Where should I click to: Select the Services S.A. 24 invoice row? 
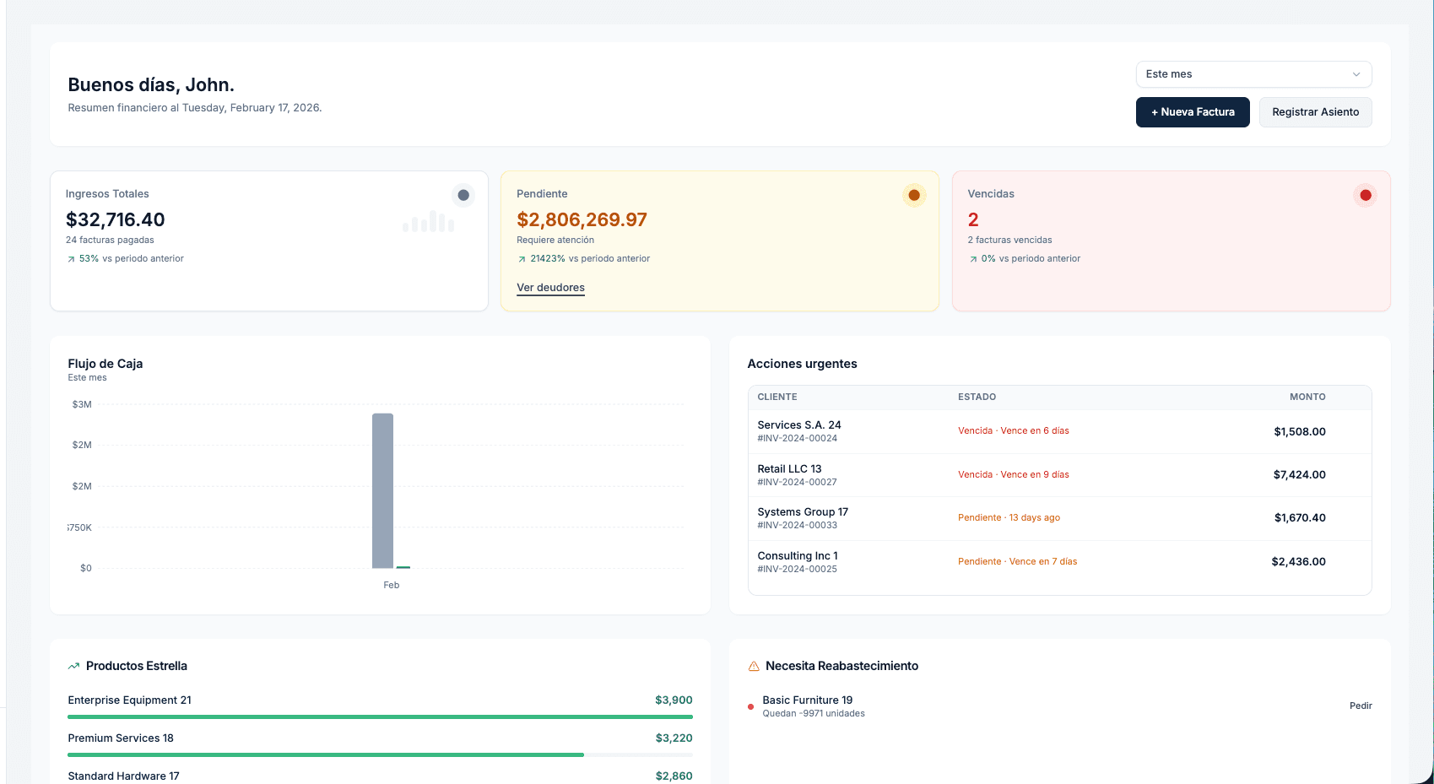click(x=1058, y=431)
